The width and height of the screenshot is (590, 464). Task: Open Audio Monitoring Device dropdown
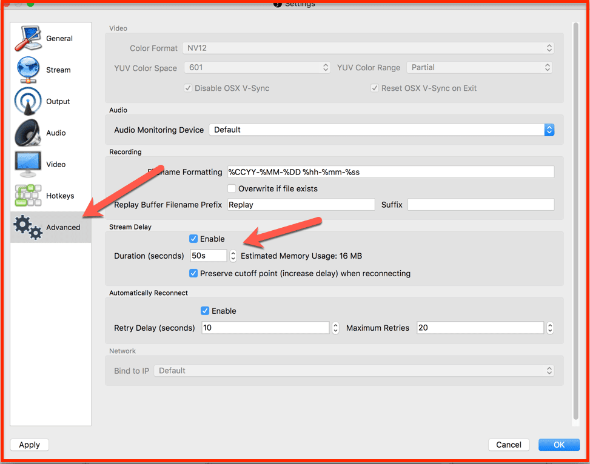point(381,130)
